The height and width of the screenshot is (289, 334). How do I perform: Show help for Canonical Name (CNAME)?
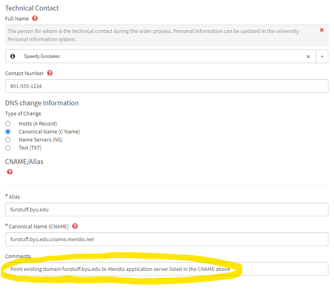tap(75, 226)
